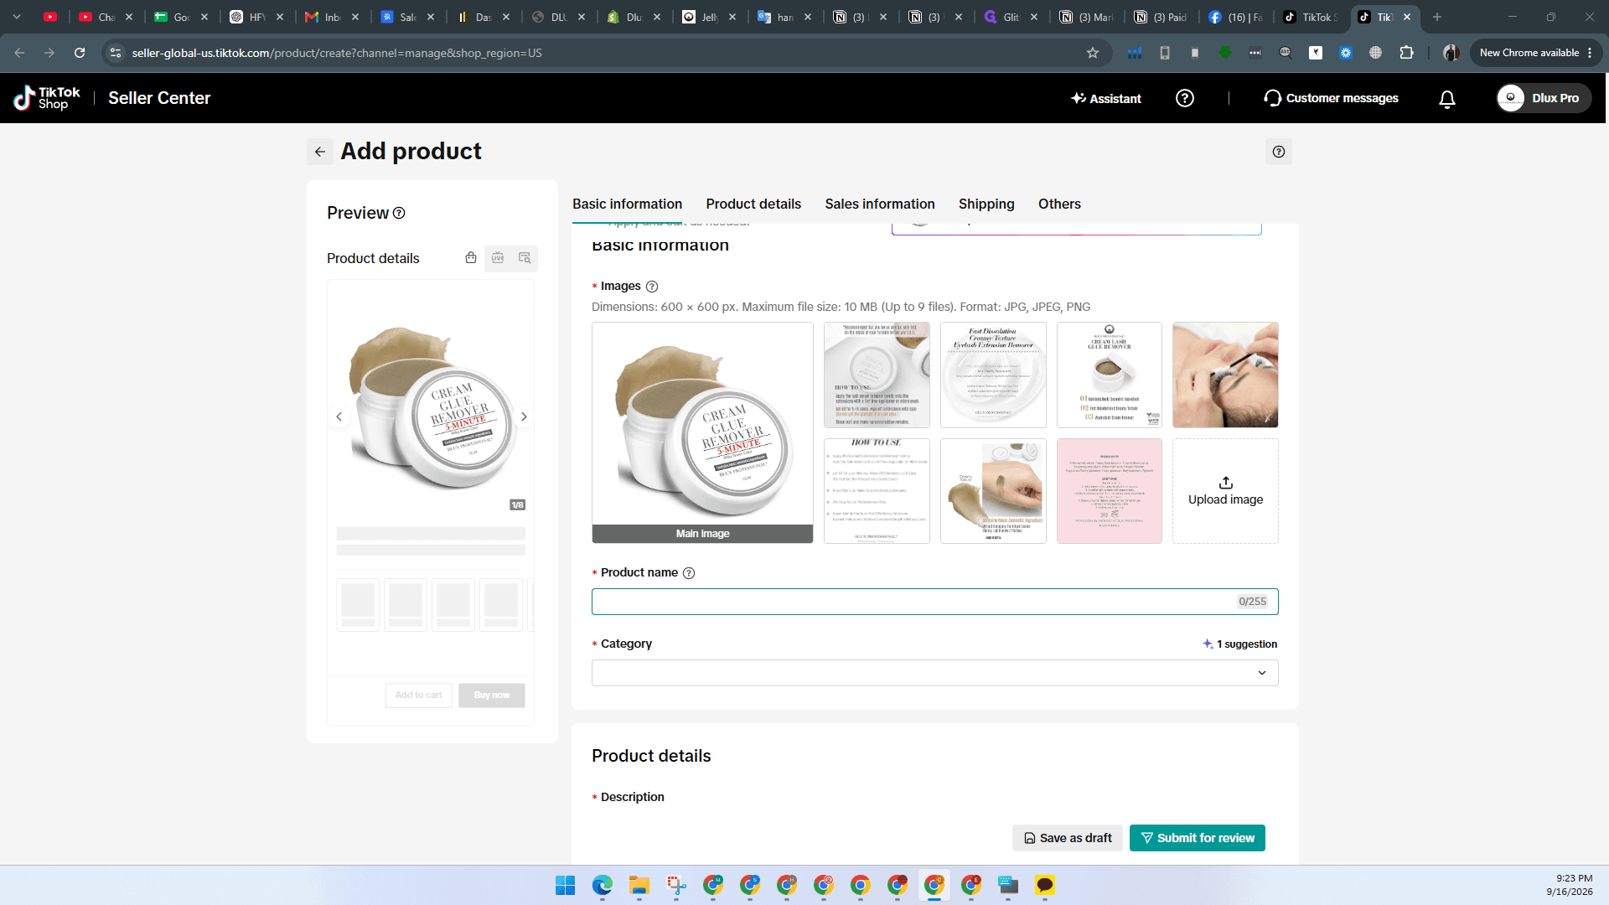The width and height of the screenshot is (1609, 905).
Task: Switch to the Others tab
Action: pos(1059,204)
